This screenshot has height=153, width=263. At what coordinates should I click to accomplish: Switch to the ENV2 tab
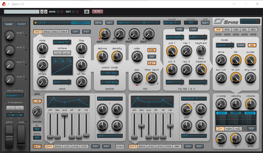pyautogui.click(x=58, y=147)
